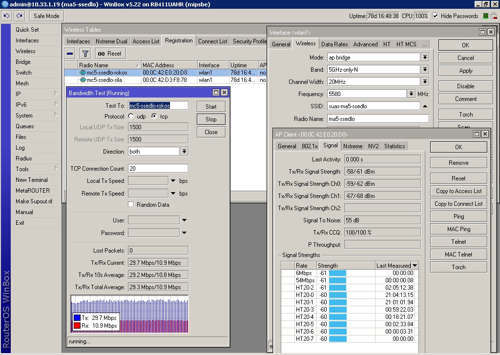Screen dimensions: 500x355
Task: Click Close in Bandwidth Test window
Action: coord(211,132)
